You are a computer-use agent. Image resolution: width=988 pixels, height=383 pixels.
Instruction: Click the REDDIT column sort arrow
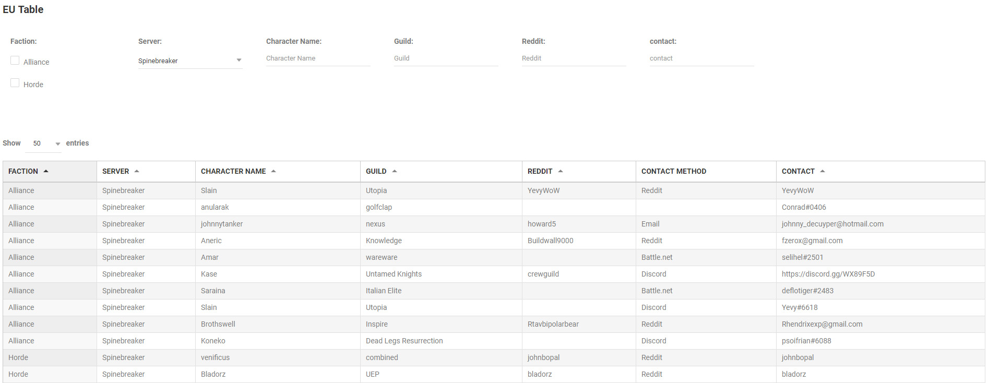(561, 171)
